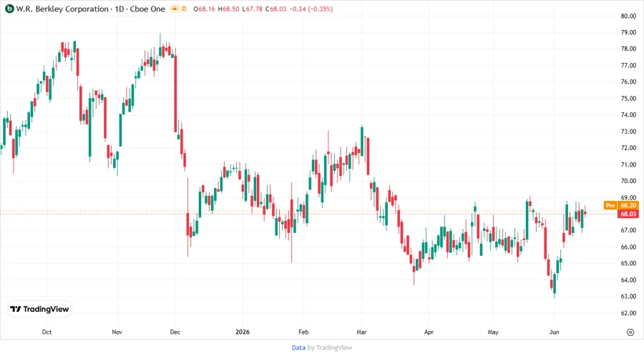Select the orange Pre 68.20 price label
Viewport: 644px width, 356px height.
click(621, 205)
